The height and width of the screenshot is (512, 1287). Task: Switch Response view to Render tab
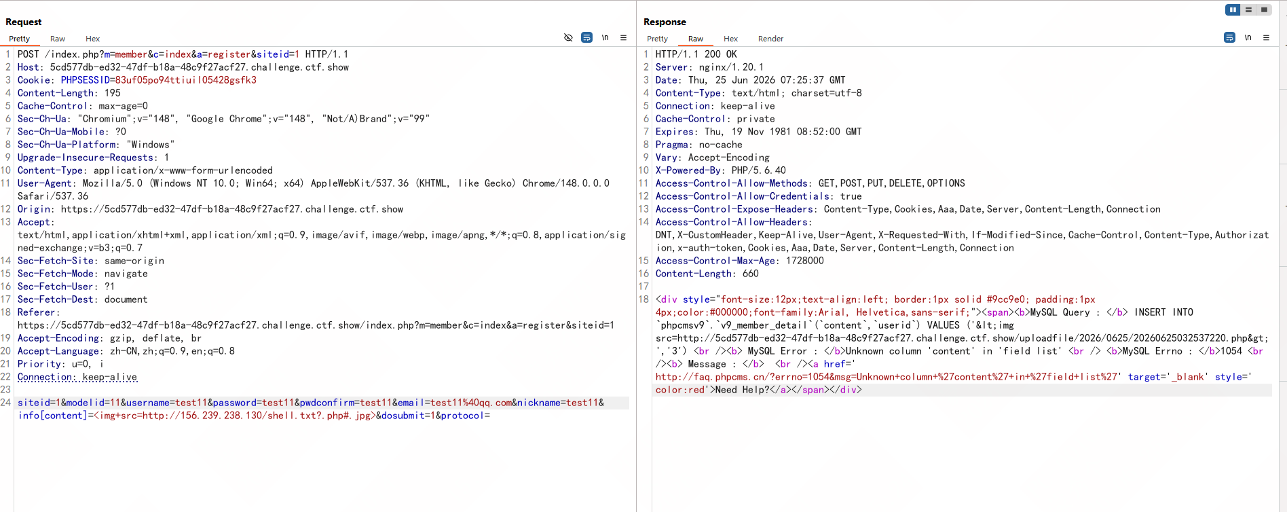[770, 39]
